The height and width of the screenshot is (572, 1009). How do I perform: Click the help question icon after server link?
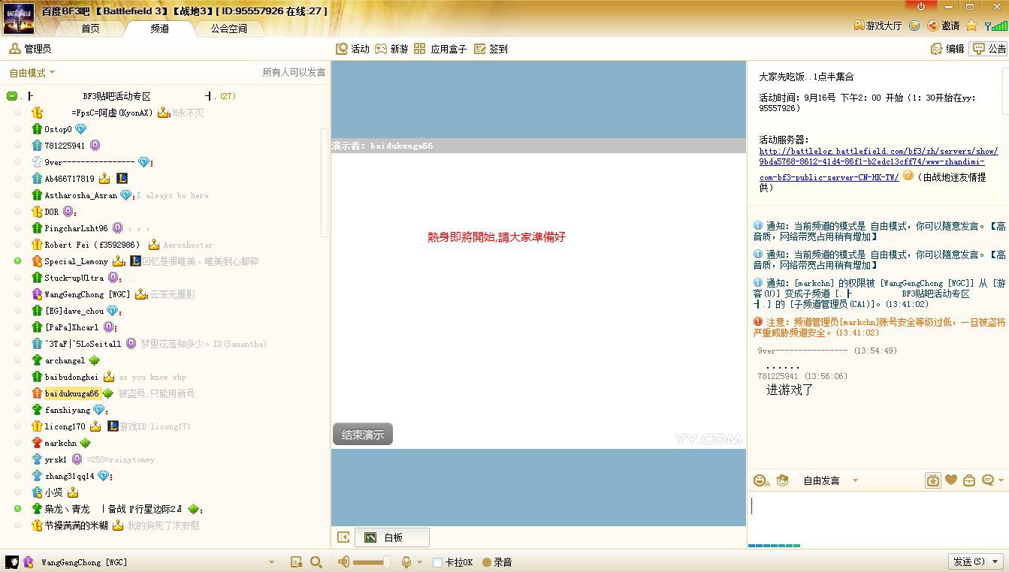[908, 176]
